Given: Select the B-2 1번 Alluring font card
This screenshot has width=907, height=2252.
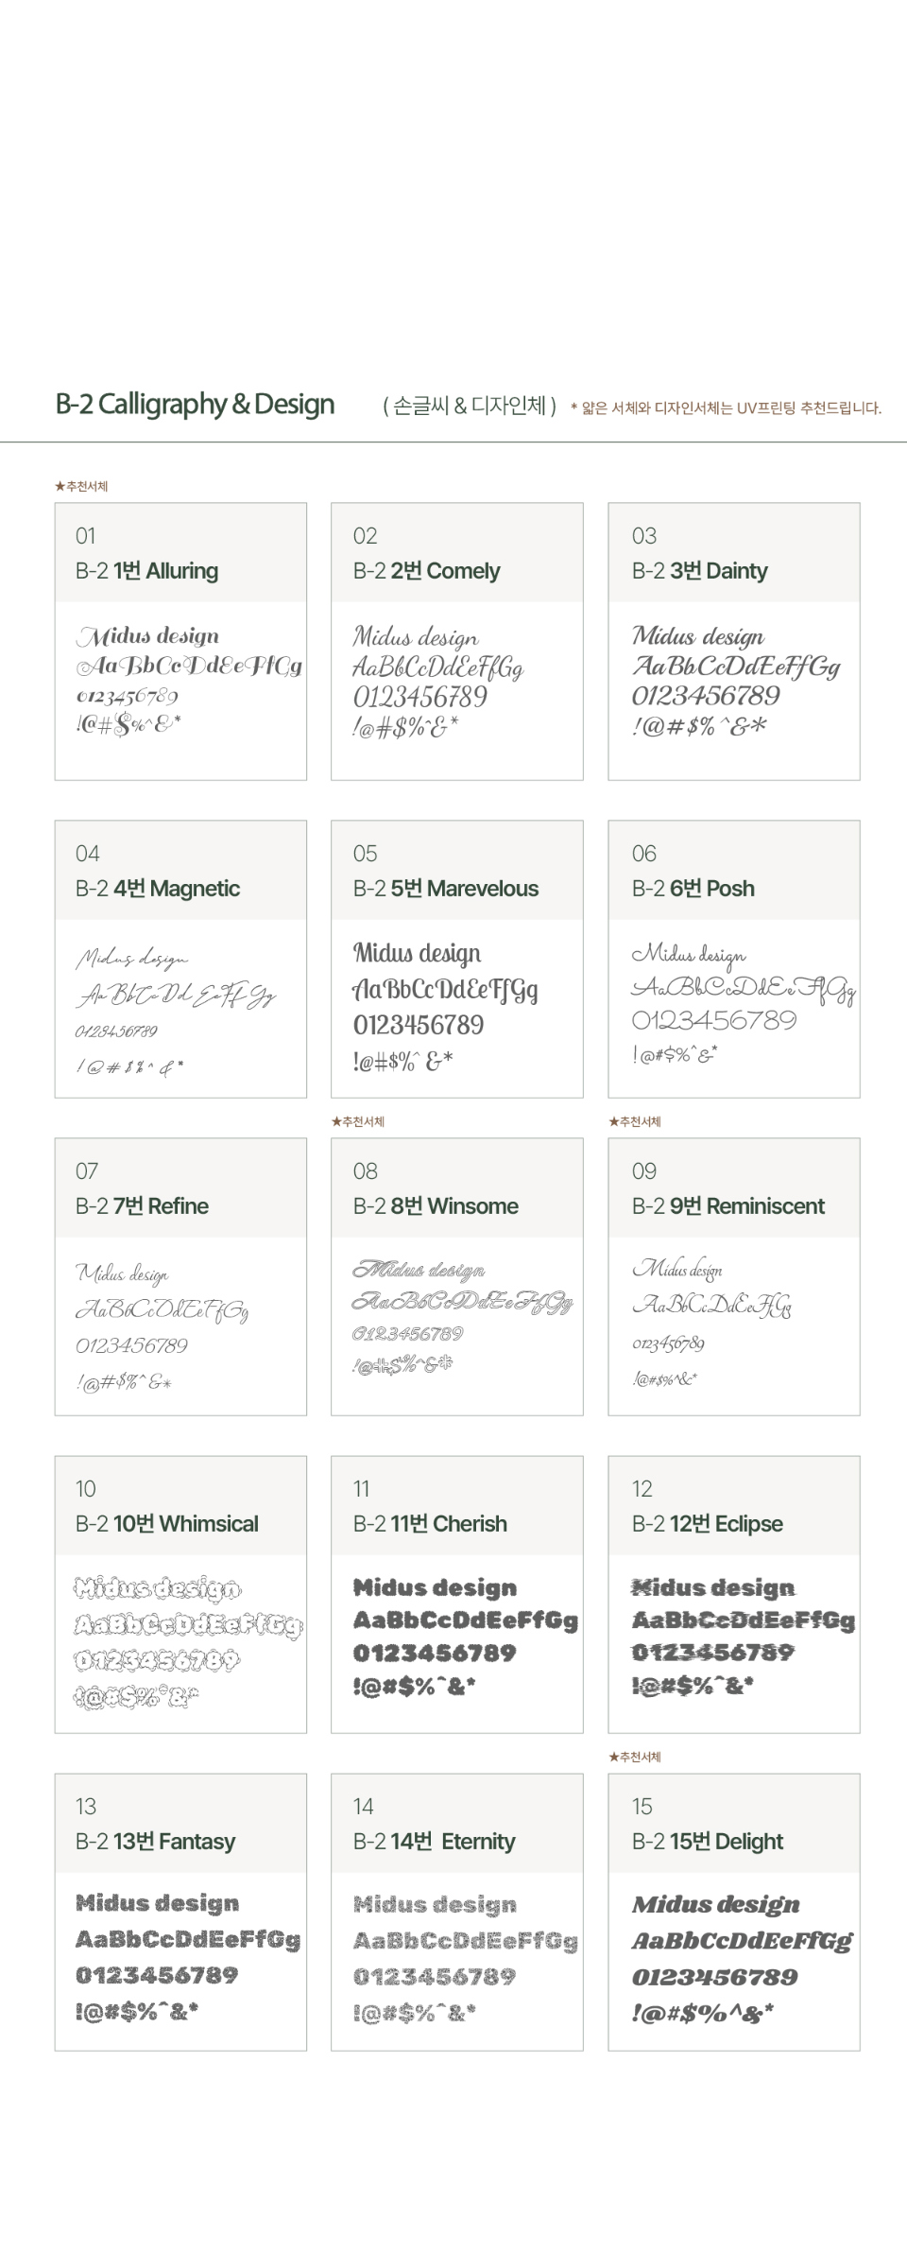Looking at the screenshot, I should [x=180, y=641].
